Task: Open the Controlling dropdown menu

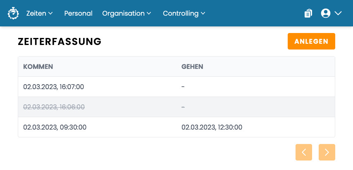Action: tap(184, 13)
